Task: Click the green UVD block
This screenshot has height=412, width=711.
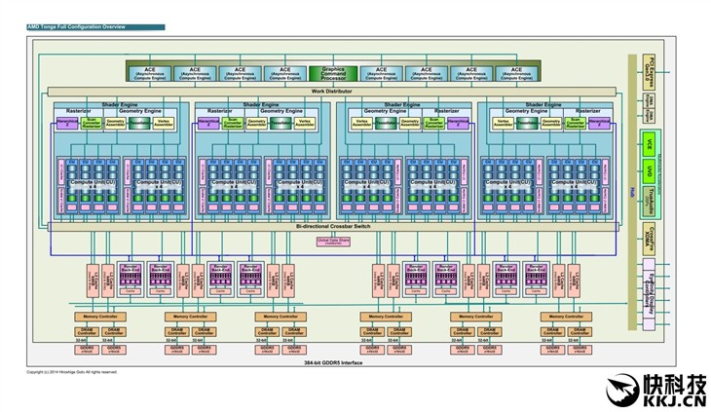Action: pyautogui.click(x=649, y=171)
